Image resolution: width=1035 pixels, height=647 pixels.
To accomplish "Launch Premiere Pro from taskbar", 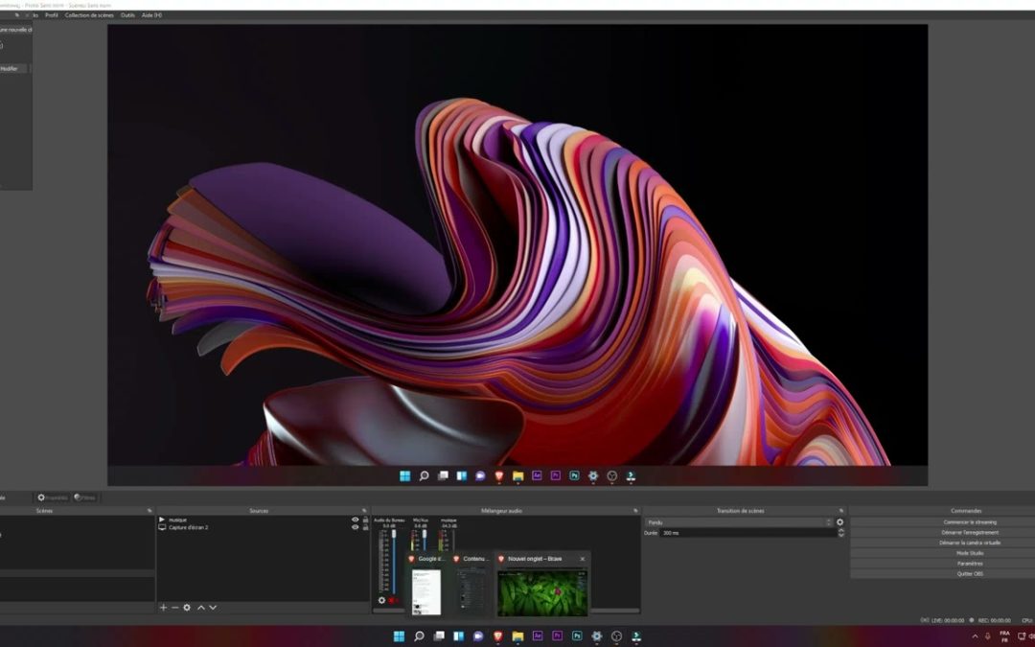I will click(x=557, y=636).
